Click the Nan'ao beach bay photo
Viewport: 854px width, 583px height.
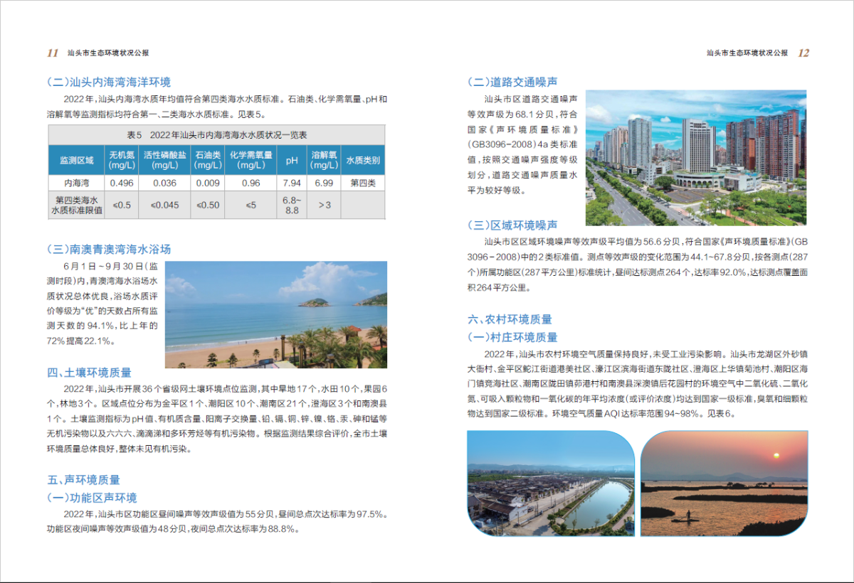(276, 314)
